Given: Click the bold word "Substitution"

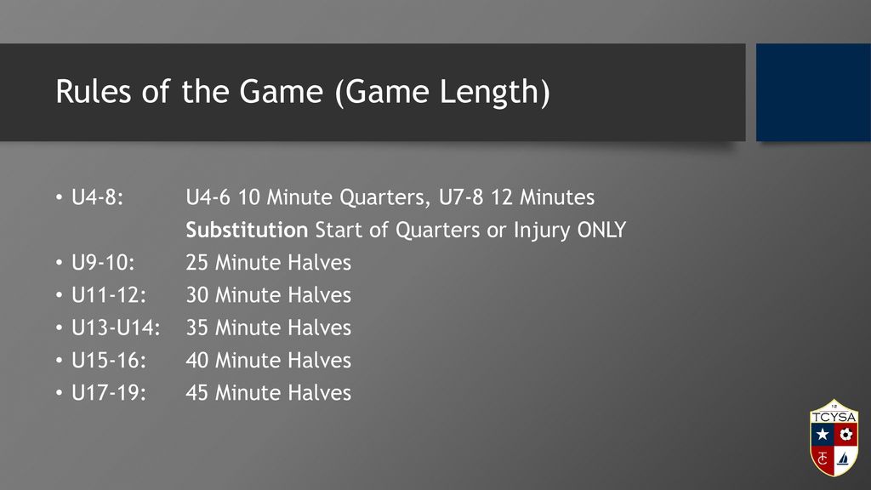Looking at the screenshot, I should pos(247,230).
